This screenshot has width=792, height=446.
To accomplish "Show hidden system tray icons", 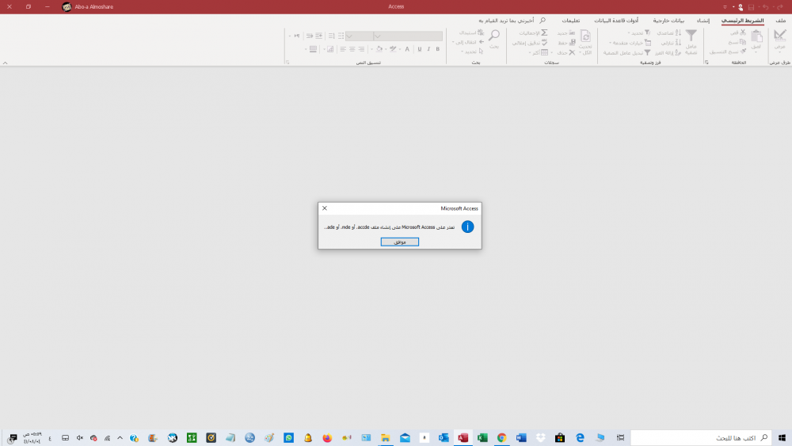I will point(120,438).
